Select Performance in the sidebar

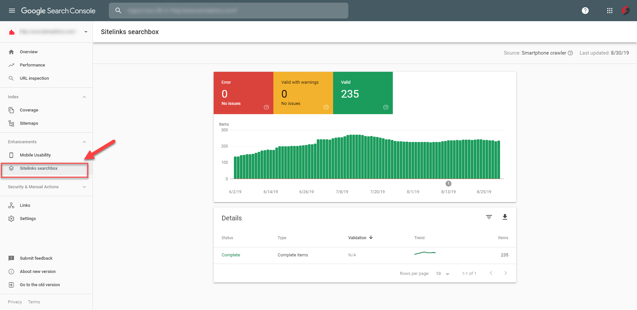pyautogui.click(x=32, y=65)
